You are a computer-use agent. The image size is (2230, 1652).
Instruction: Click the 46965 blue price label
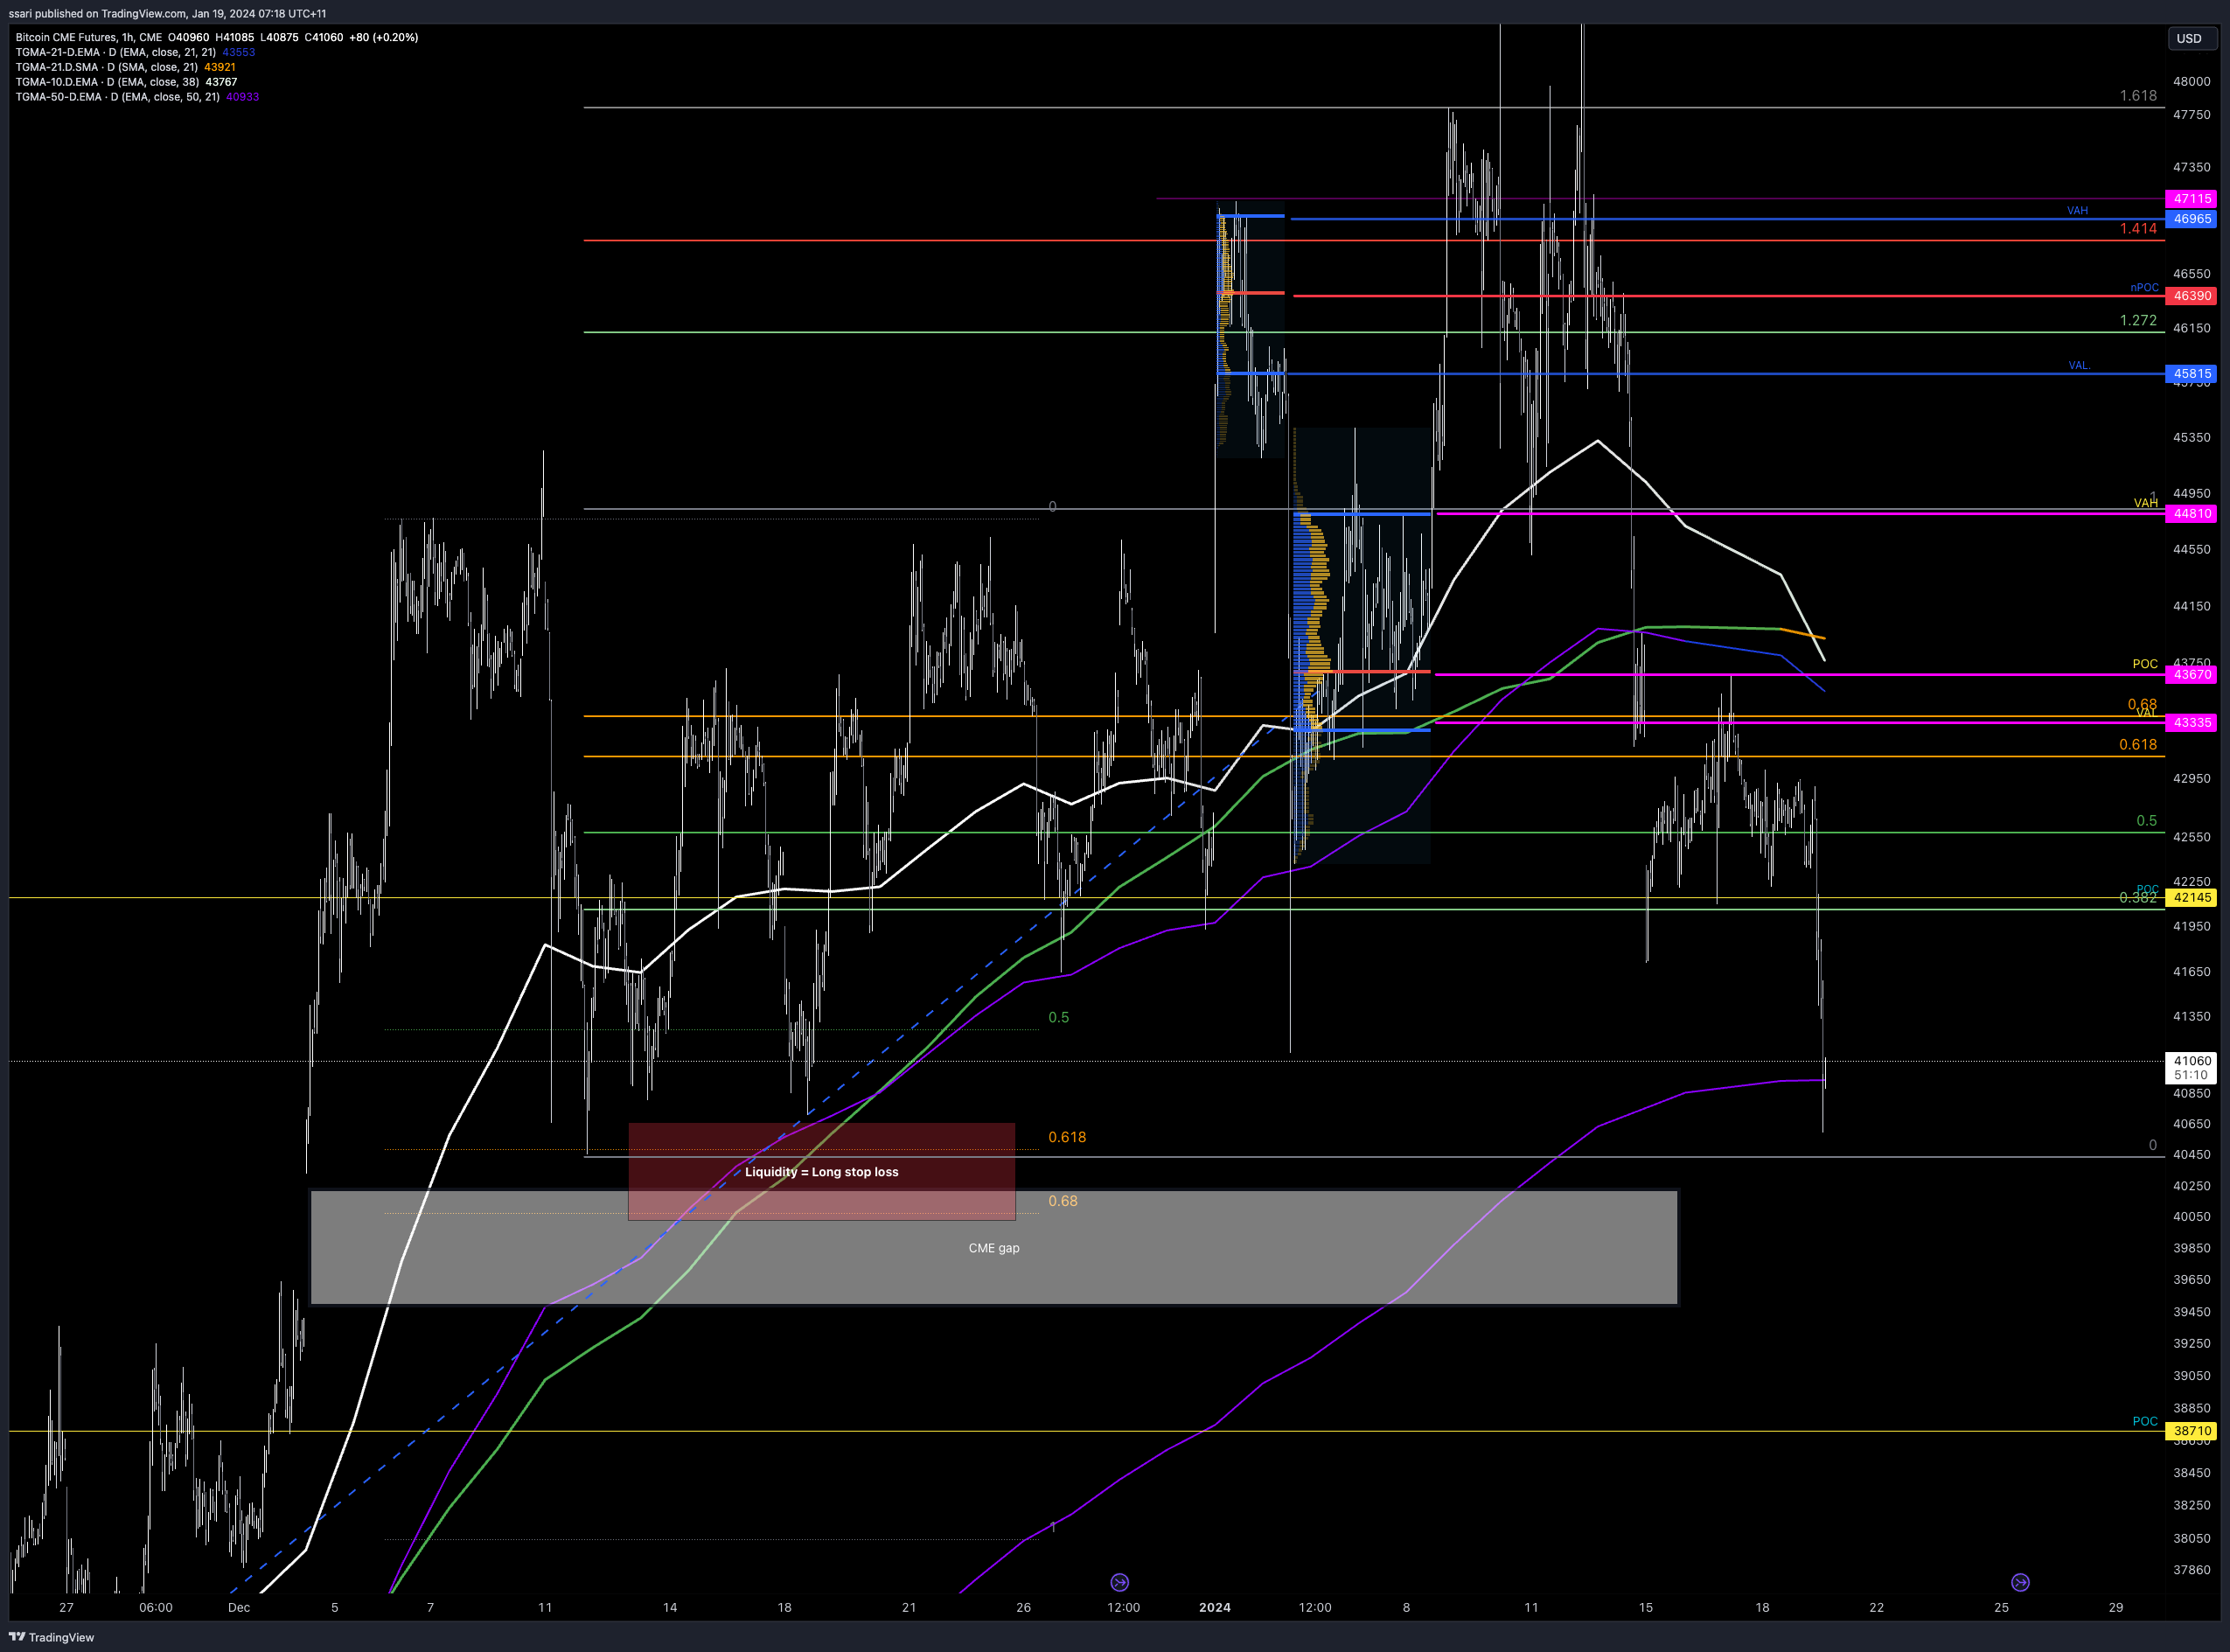2192,219
